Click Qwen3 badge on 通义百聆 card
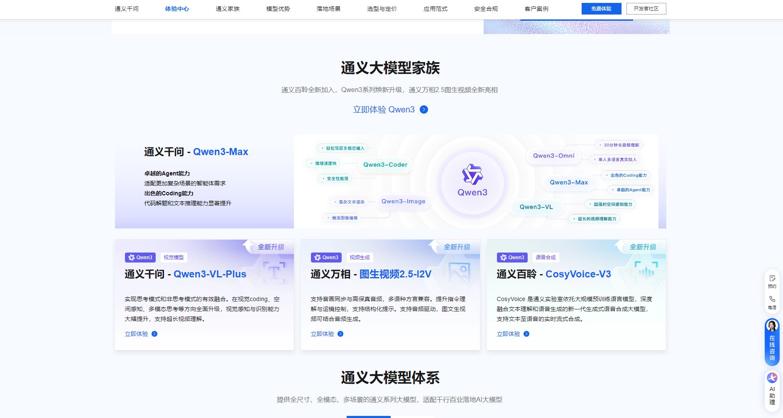The image size is (783, 418). [512, 258]
